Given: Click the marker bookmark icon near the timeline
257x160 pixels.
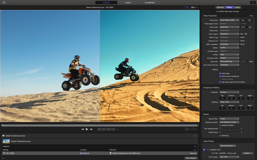Looking at the screenshot, I should (186, 129).
